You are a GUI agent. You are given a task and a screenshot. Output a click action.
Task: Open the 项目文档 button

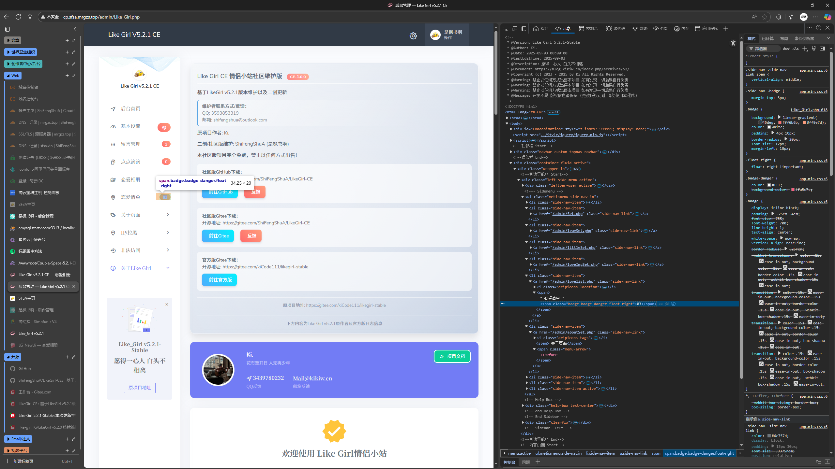452,356
